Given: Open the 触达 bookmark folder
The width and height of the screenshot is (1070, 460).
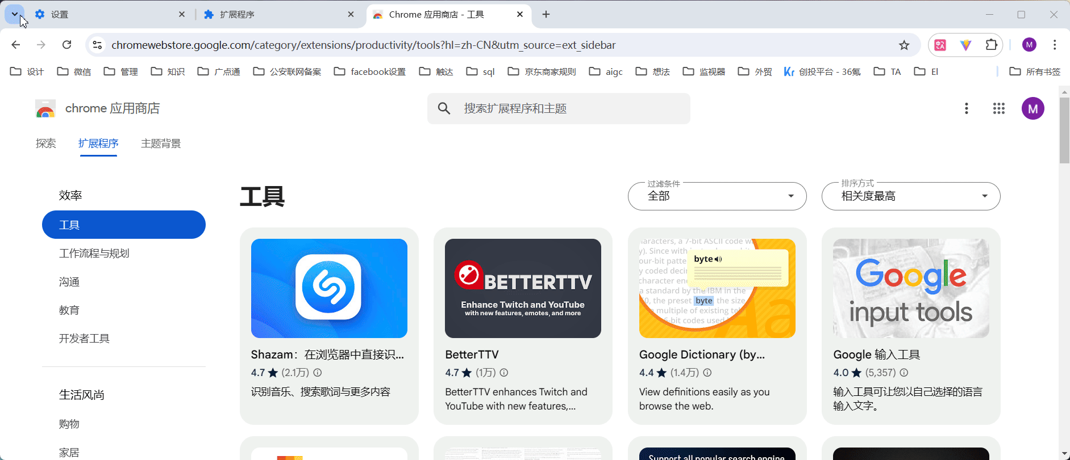Looking at the screenshot, I should (436, 71).
